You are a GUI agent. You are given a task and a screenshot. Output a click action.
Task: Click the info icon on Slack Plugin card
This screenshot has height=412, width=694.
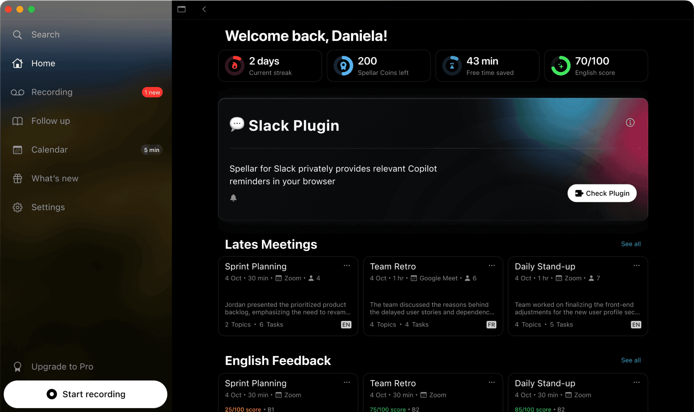point(630,123)
